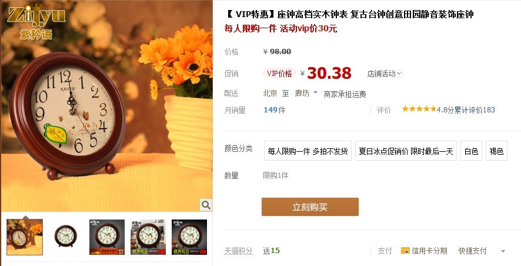Click the Zijyu brand logo
The height and width of the screenshot is (266, 521).
36,22
